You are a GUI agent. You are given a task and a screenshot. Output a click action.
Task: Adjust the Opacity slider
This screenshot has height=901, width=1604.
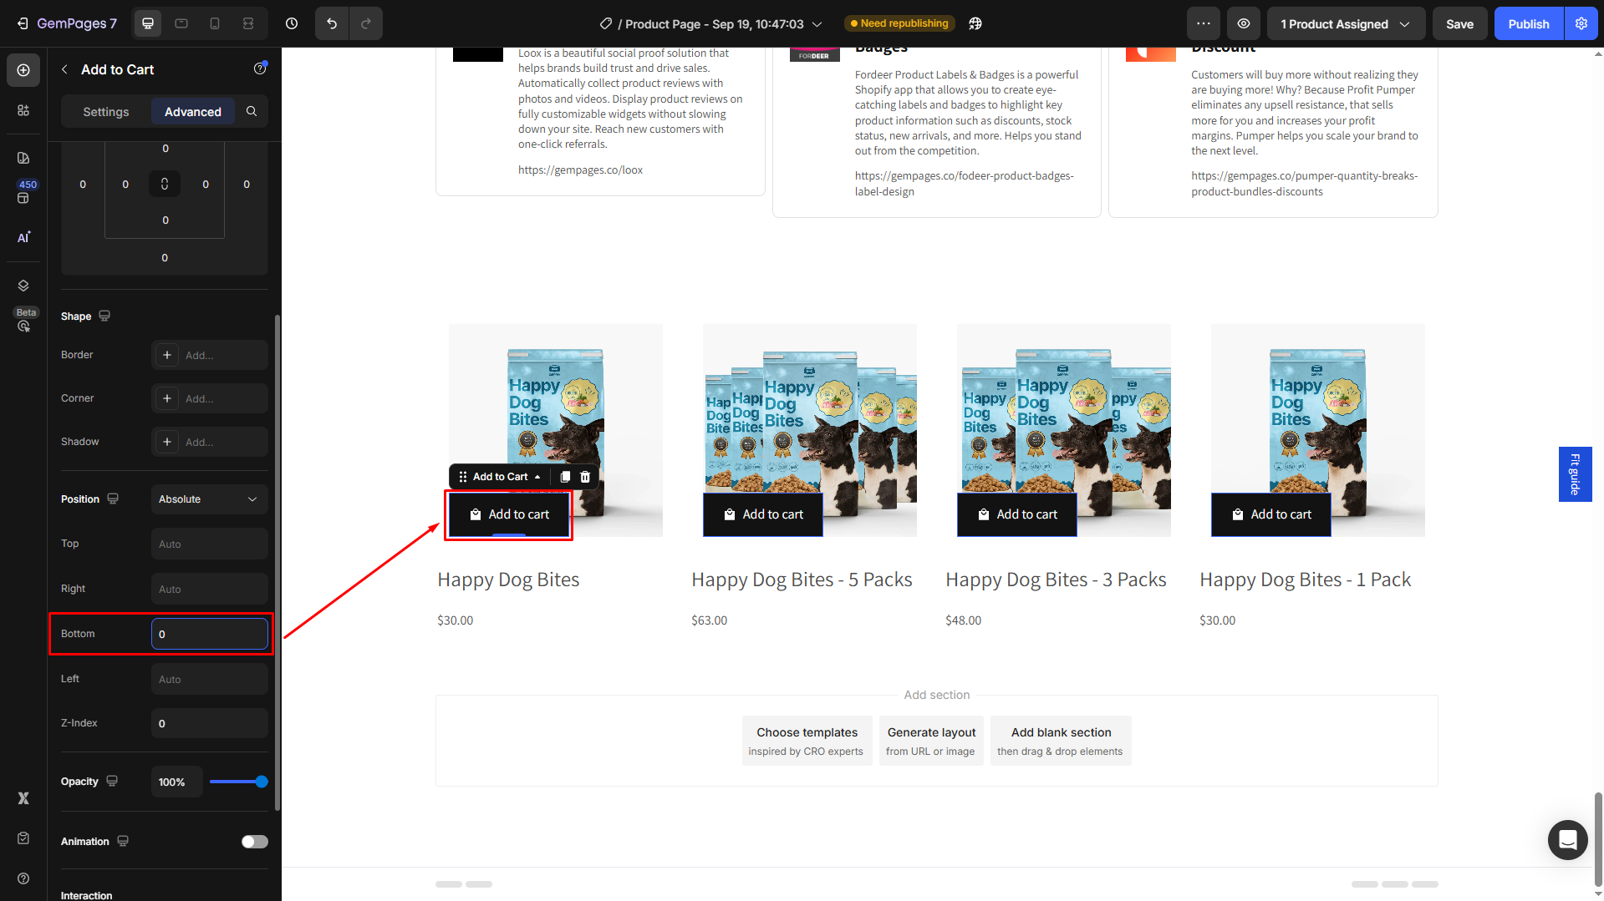[x=239, y=782]
